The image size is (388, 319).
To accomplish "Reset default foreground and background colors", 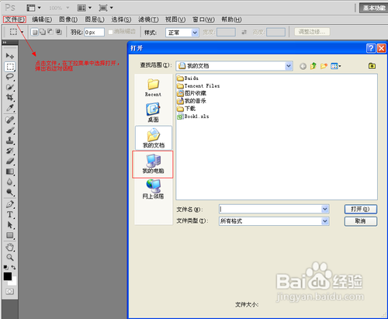I will tap(5, 267).
